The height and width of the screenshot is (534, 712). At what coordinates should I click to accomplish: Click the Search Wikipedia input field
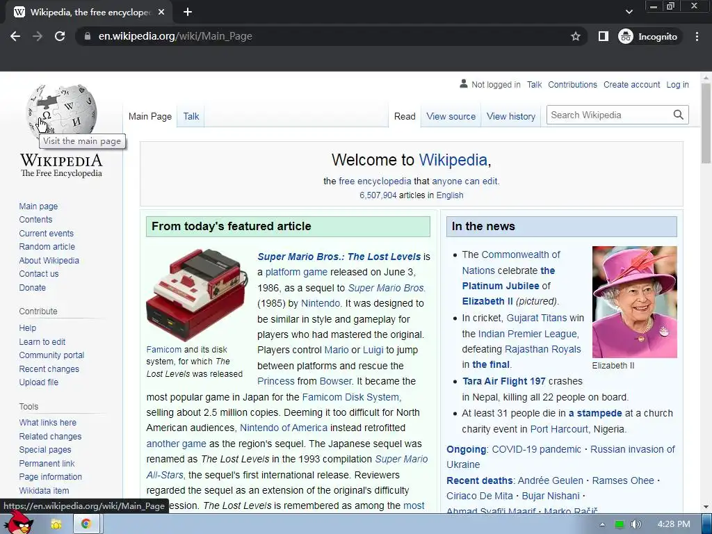[x=608, y=115]
